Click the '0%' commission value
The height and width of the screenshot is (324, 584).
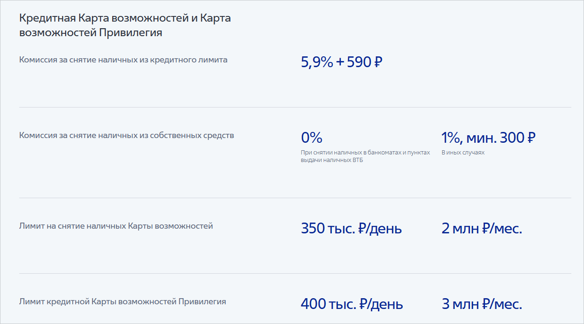click(x=311, y=138)
